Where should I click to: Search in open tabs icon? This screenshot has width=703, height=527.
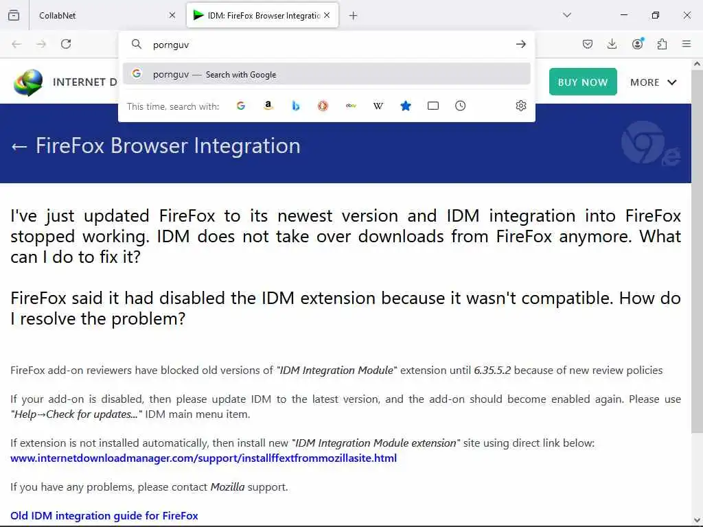[x=433, y=106]
